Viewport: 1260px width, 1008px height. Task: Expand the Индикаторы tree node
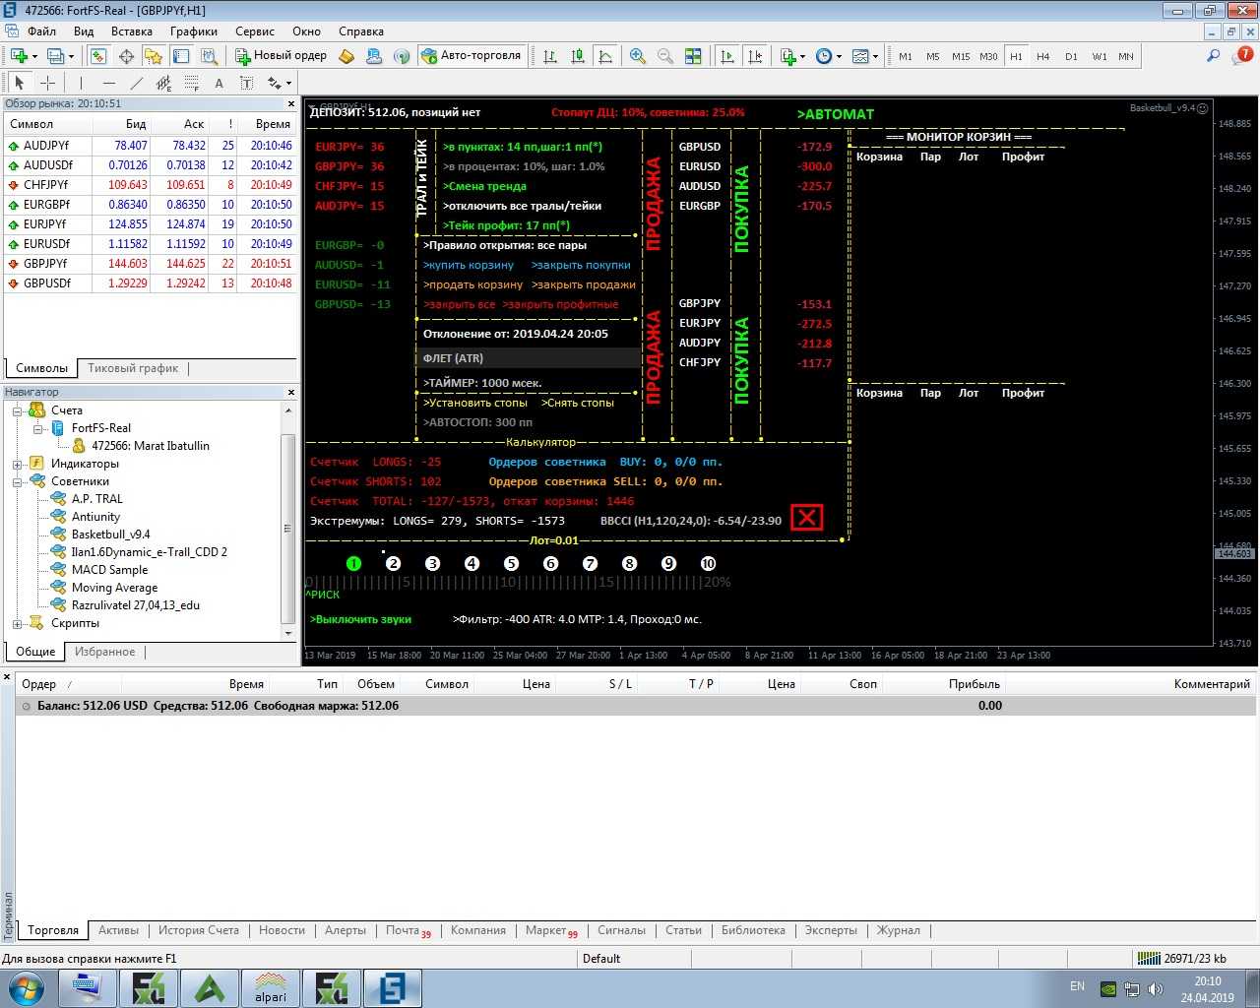(x=18, y=464)
